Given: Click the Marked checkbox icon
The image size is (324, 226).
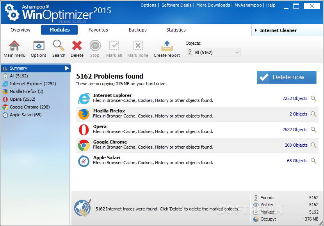Looking at the screenshot, I should point(256,212).
